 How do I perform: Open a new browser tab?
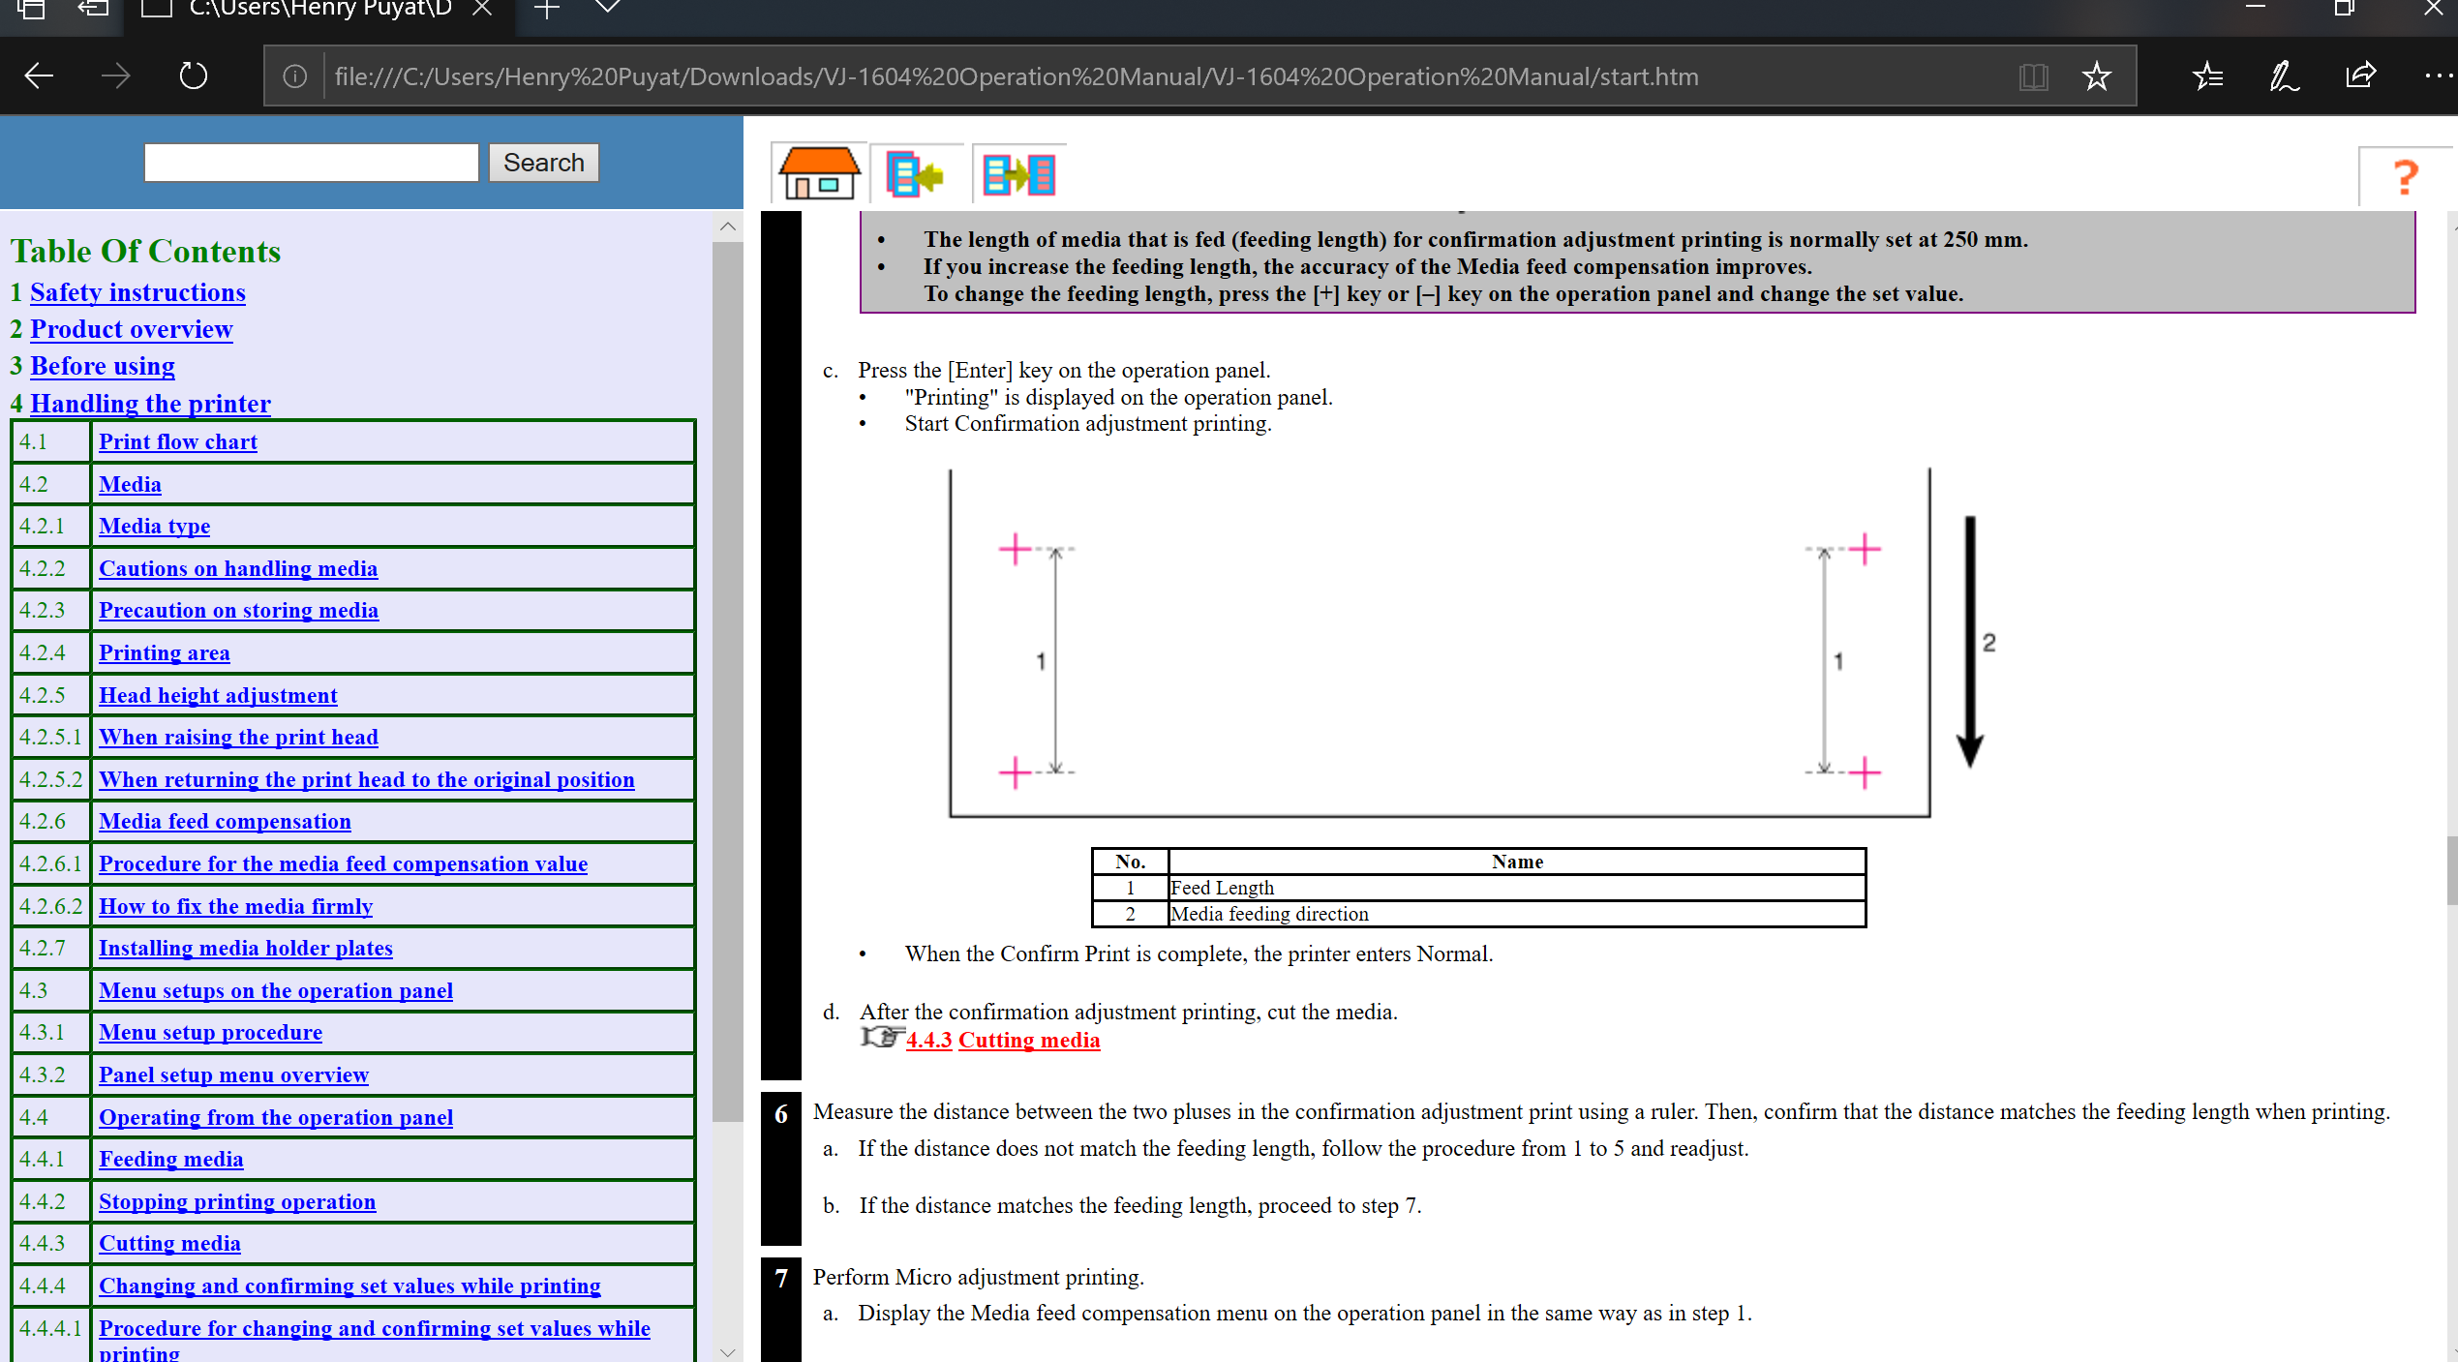(547, 10)
